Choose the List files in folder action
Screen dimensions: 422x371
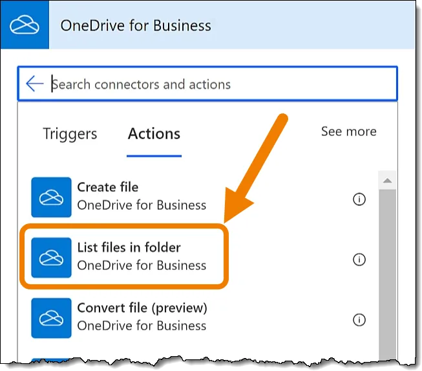point(129,247)
